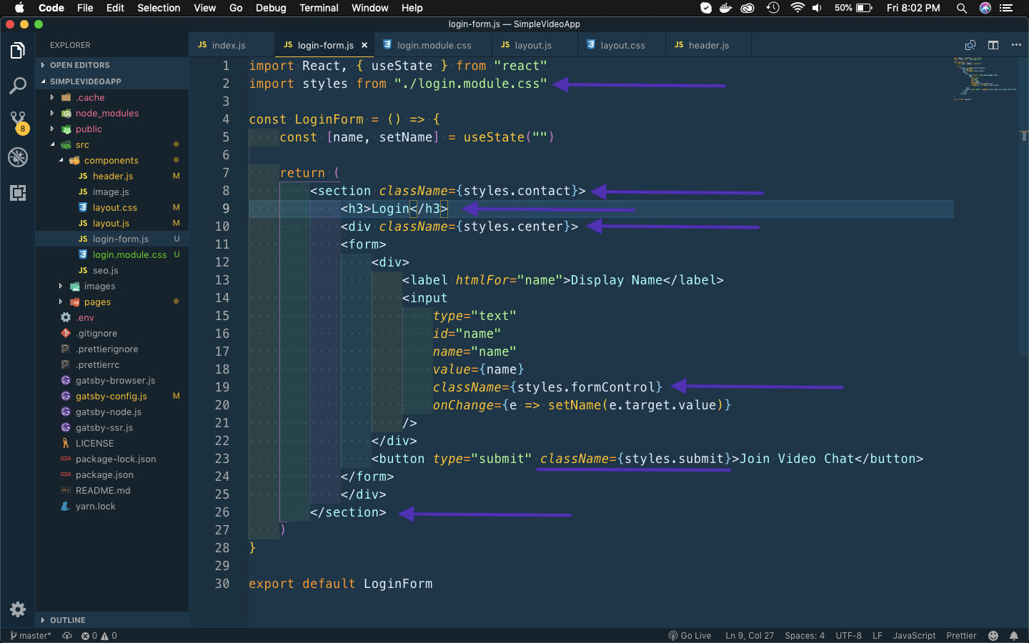Click the code minimap preview
The image size is (1029, 643).
985,79
